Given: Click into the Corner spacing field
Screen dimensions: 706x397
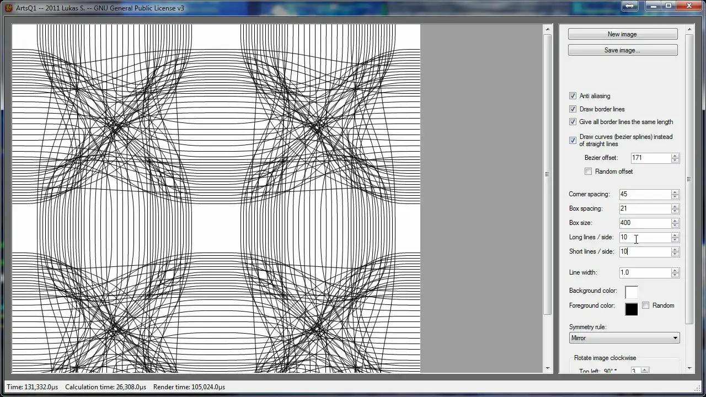Looking at the screenshot, I should pyautogui.click(x=645, y=194).
